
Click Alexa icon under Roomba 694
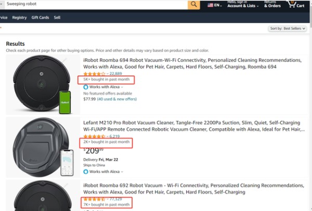click(86, 87)
